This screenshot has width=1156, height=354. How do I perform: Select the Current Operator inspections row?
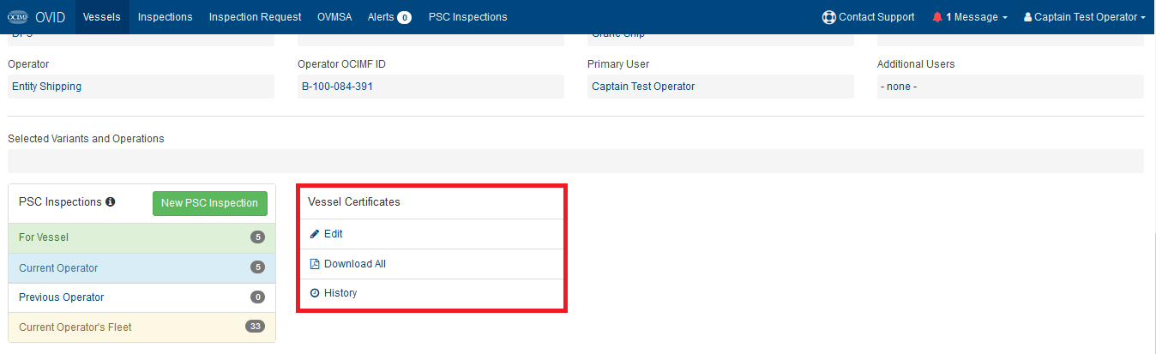pos(141,267)
